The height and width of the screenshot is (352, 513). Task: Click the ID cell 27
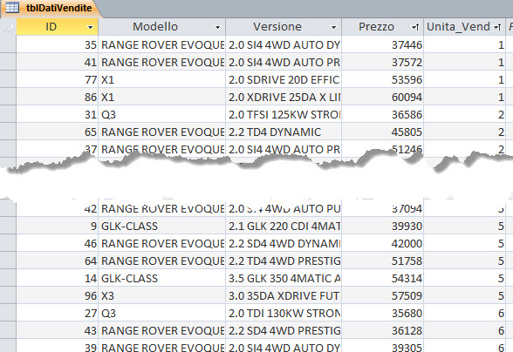point(58,313)
